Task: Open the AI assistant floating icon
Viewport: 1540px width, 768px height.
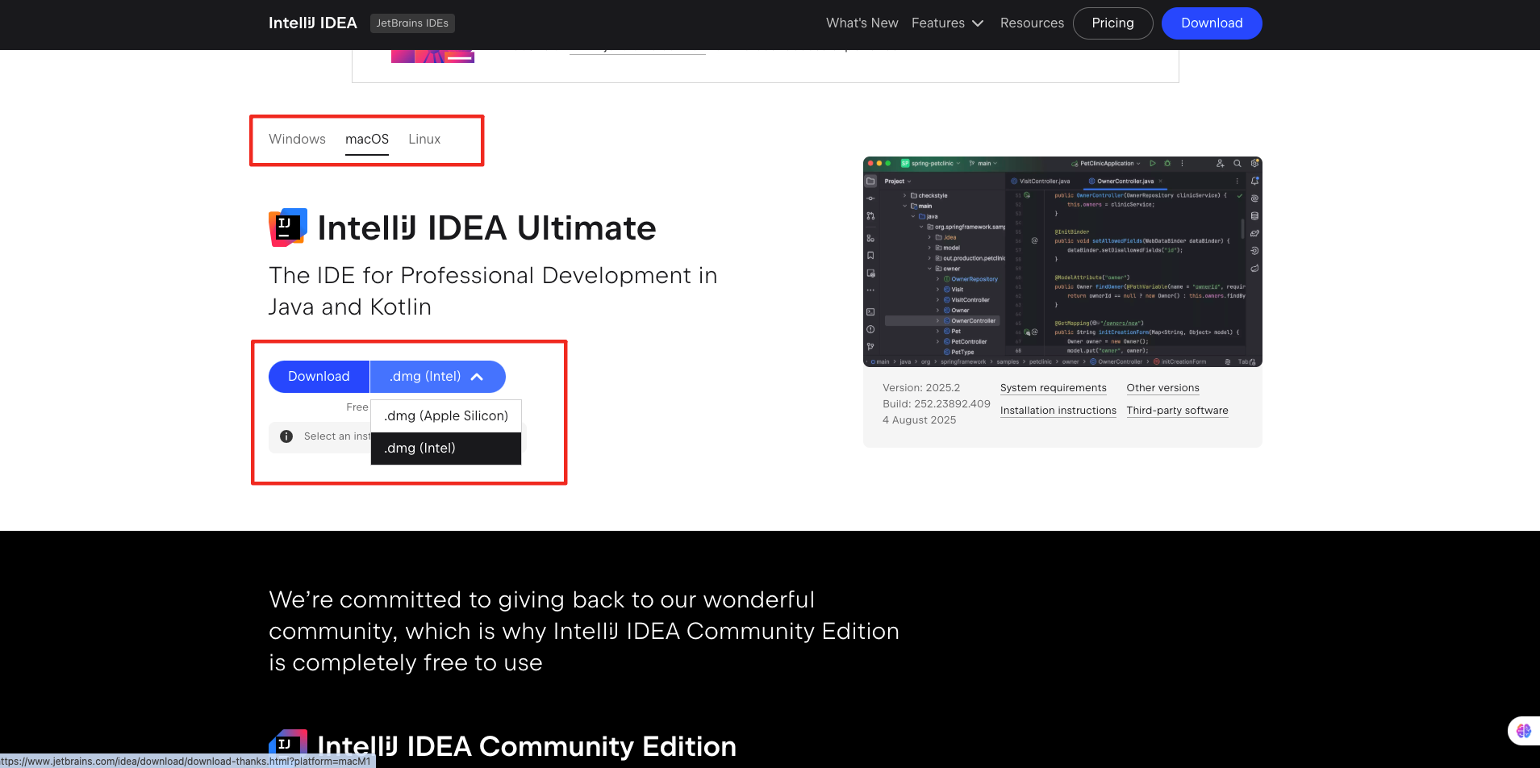Action: 1523,731
